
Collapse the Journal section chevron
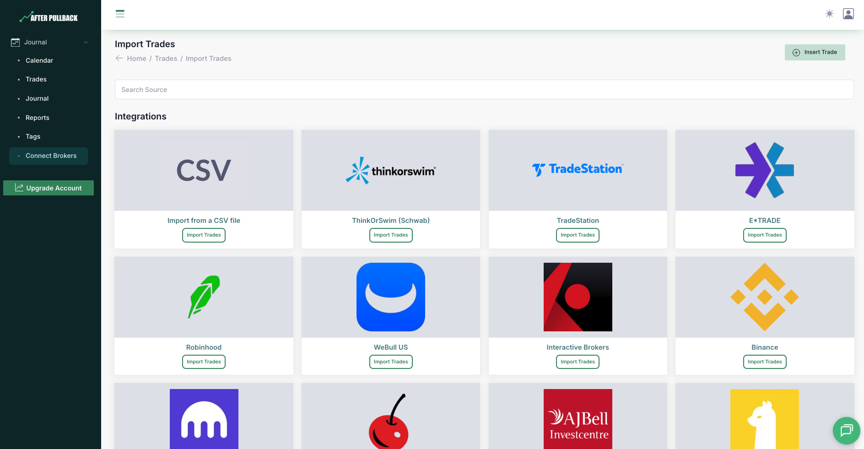(86, 43)
